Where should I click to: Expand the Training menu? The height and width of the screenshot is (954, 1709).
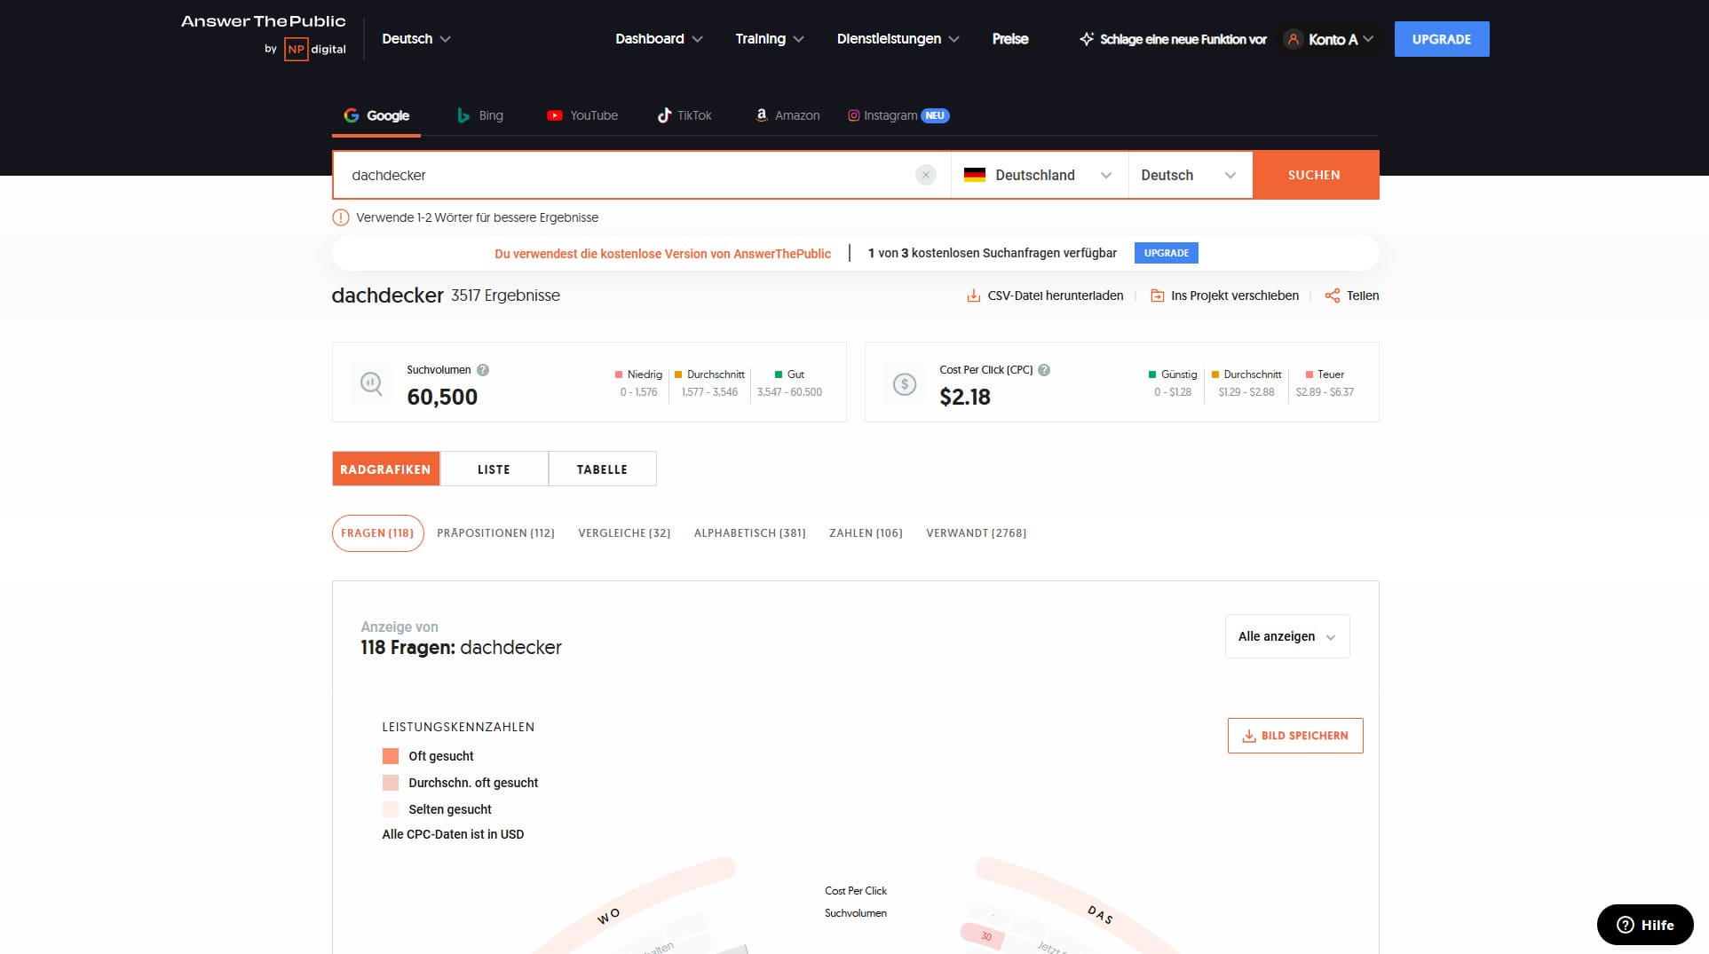point(769,39)
